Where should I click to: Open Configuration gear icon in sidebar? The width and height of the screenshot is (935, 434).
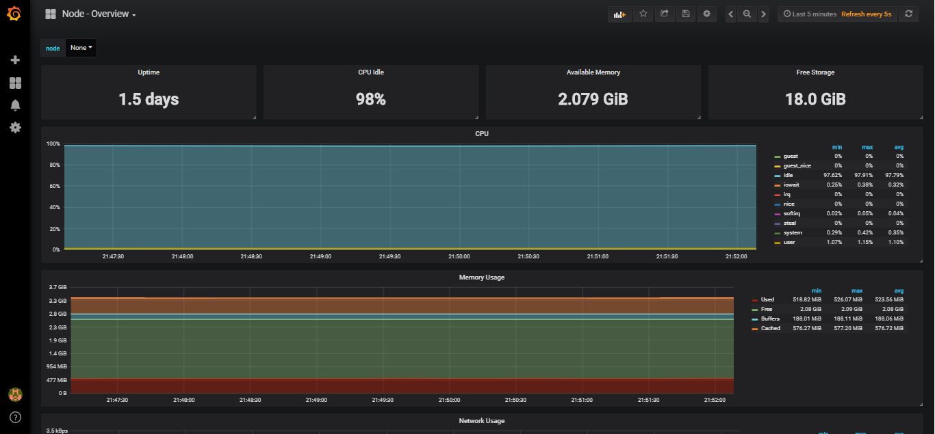click(15, 128)
